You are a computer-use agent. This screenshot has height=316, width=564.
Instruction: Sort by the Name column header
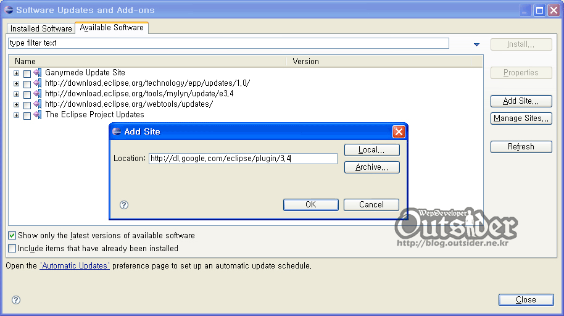tap(147, 62)
